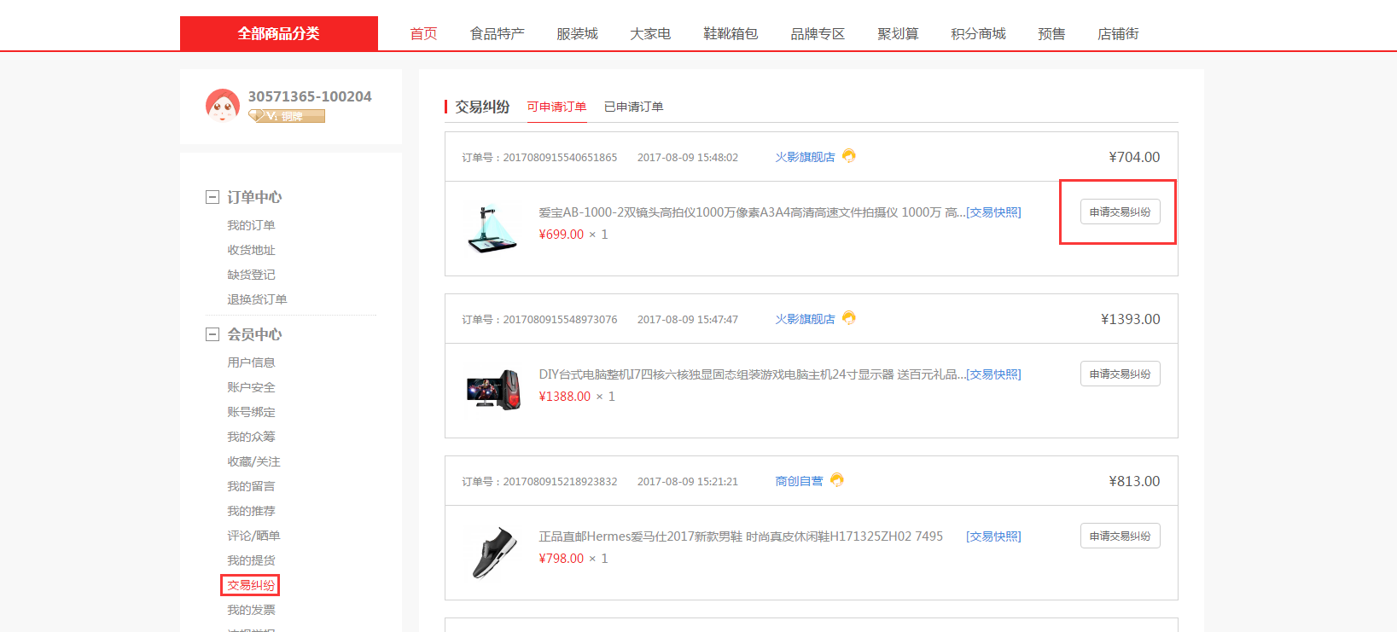
Task: Switch to 已申请订单 tab
Action: tap(633, 107)
